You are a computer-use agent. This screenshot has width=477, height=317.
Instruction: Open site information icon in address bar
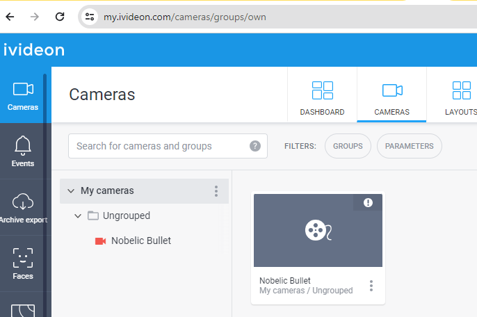pyautogui.click(x=90, y=17)
